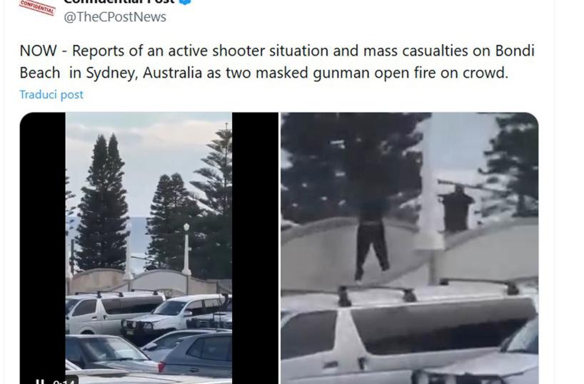Open the Confidential Post profile avatar
The image size is (584, 384).
37,7
